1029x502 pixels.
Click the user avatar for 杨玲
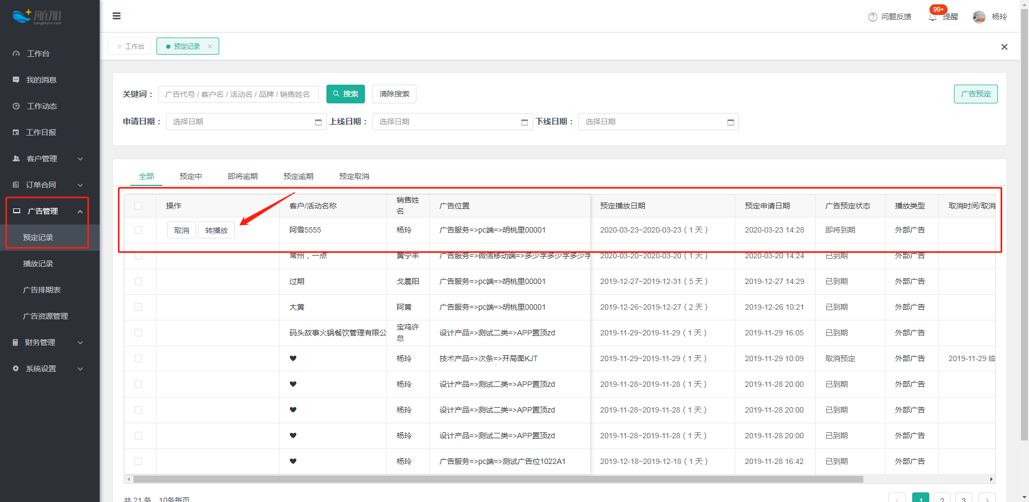pyautogui.click(x=979, y=17)
